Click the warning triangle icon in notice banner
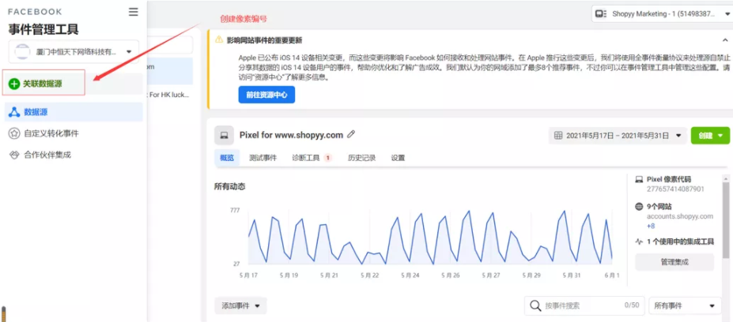733x322 pixels. point(219,40)
